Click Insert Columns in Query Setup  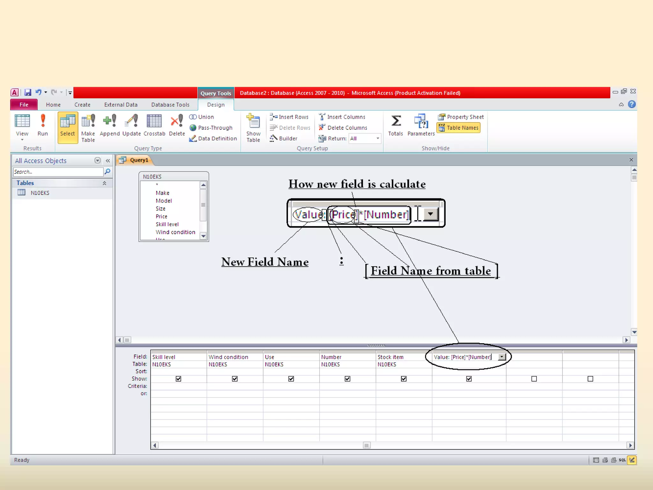tap(342, 117)
